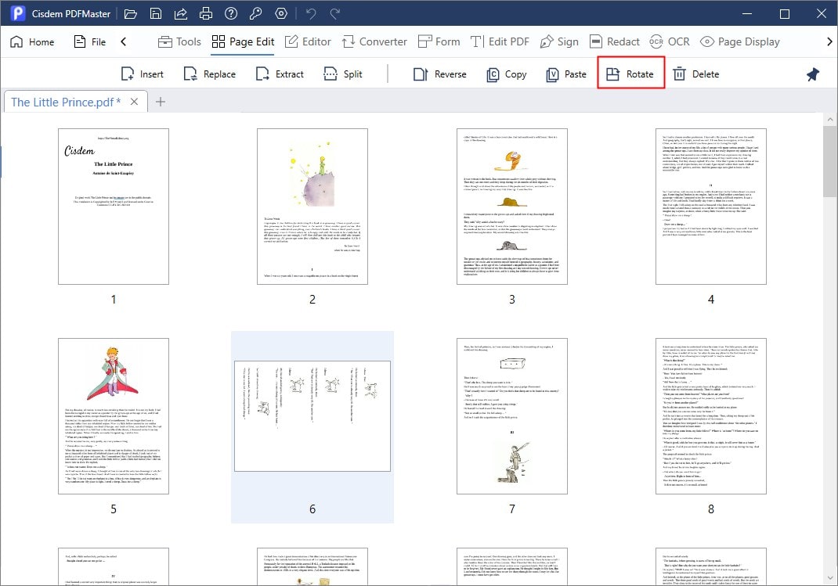Click the key license icon
Screen dimensions: 838x586
tap(256, 14)
